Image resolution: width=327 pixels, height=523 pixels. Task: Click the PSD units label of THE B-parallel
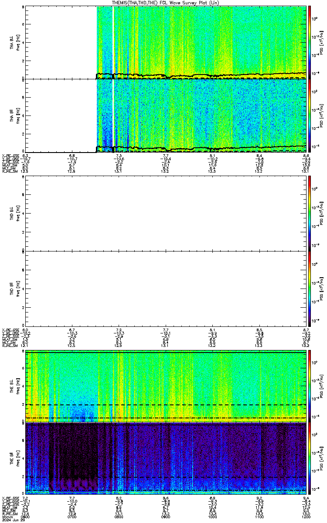pos(322,458)
